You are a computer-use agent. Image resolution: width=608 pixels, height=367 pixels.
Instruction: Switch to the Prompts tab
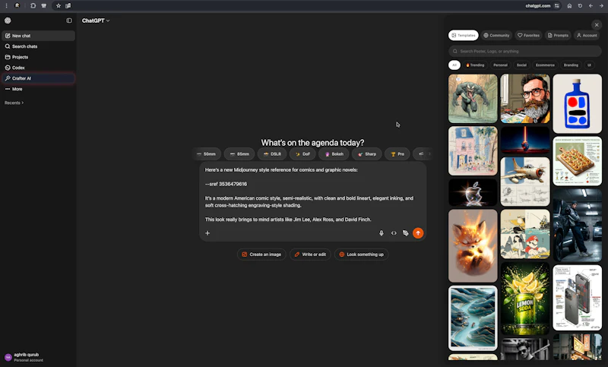pyautogui.click(x=558, y=35)
